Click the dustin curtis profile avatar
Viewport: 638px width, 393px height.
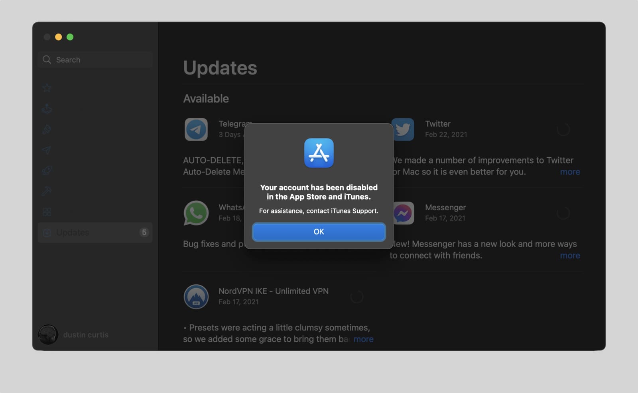48,334
